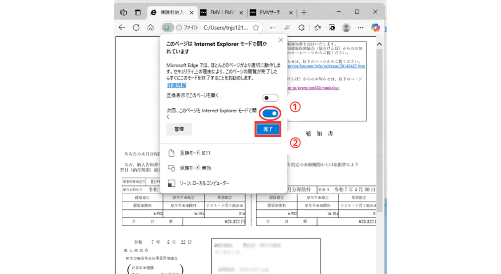Click the shield icon beside 保護モード

click(x=172, y=168)
